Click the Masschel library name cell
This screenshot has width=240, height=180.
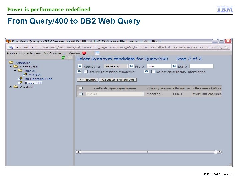tap(154, 94)
